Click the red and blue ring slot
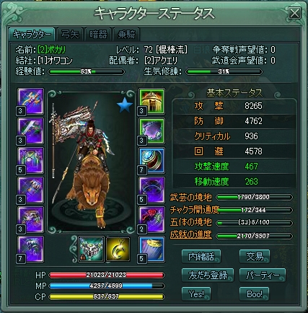Image resolution: width=308 pixels, height=313 pixels. tap(151, 160)
